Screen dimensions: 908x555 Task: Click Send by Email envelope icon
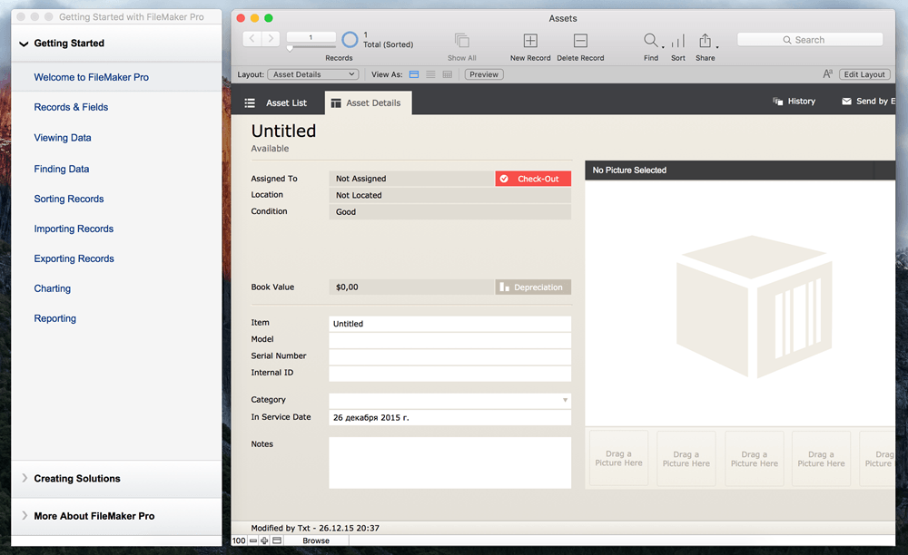click(x=846, y=102)
